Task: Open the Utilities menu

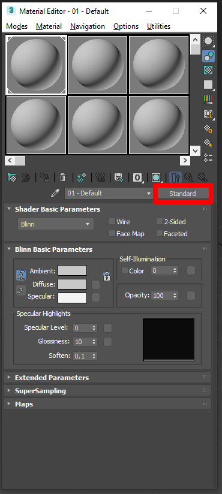Action: click(158, 26)
